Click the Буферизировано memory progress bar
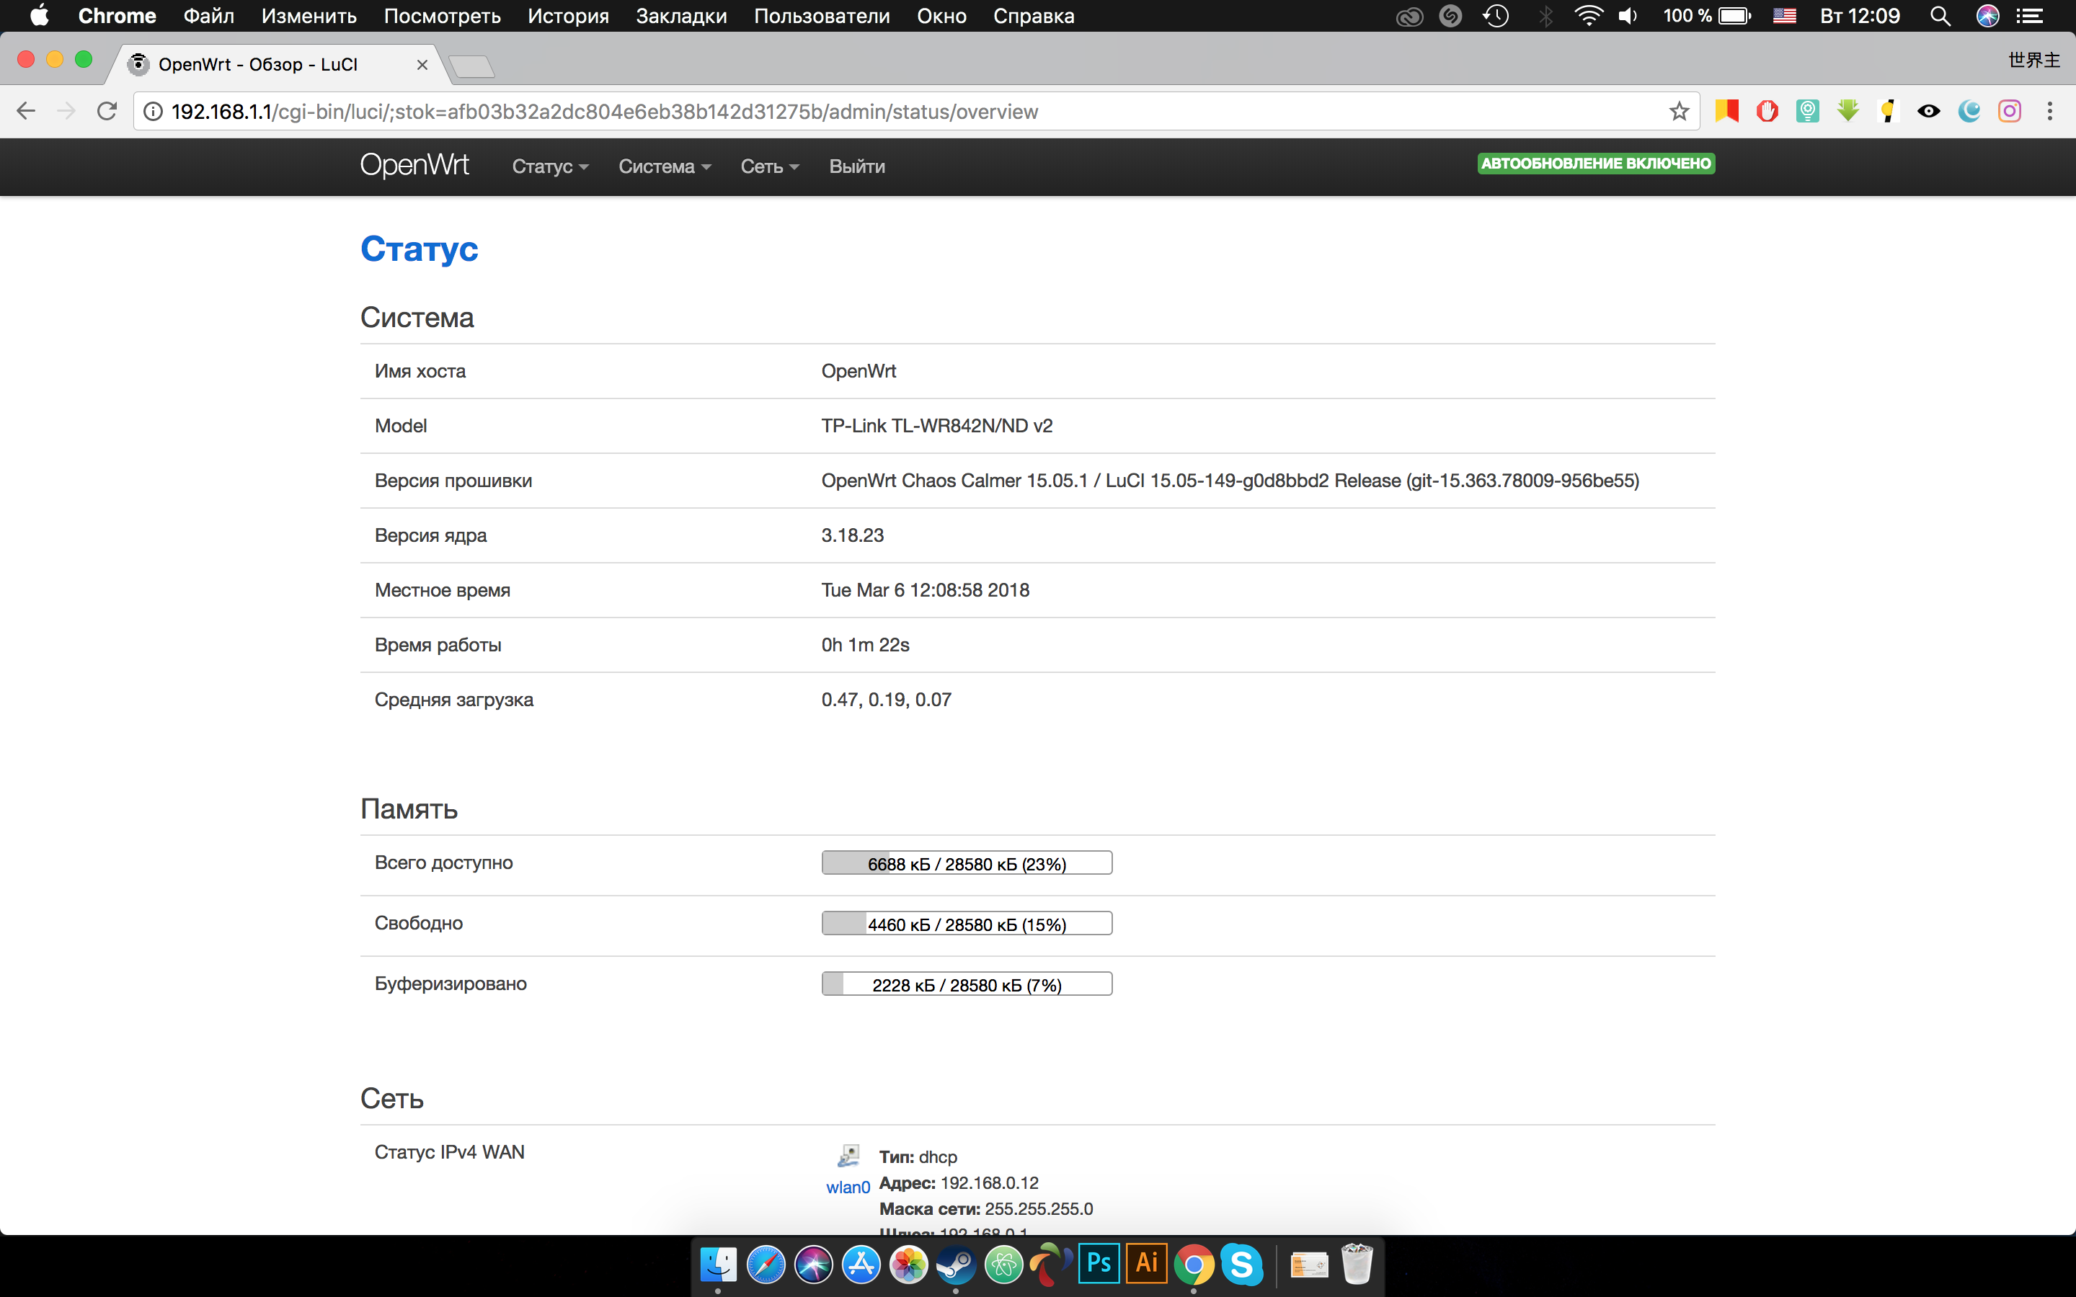 pyautogui.click(x=967, y=984)
